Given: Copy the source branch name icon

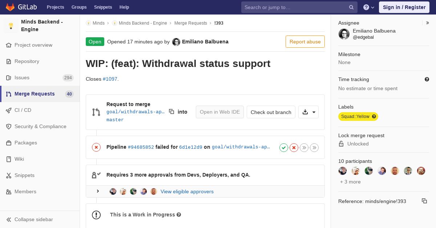Looking at the screenshot, I should (x=171, y=111).
